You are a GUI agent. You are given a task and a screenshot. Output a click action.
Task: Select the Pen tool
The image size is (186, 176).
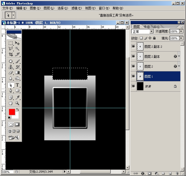[10, 91]
